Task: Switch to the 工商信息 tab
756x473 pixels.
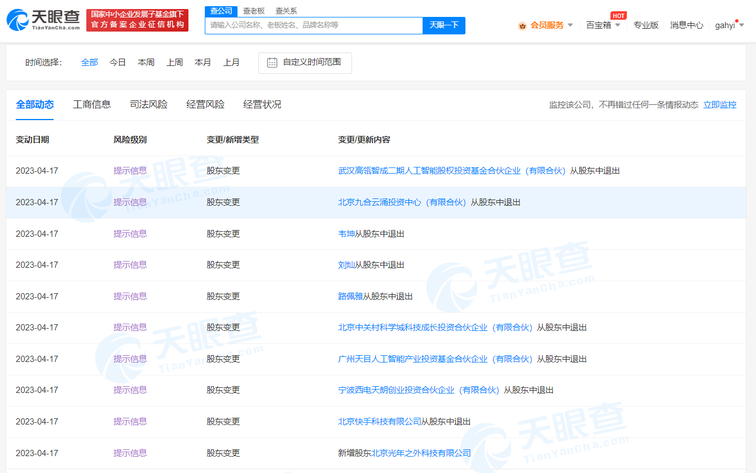Action: 92,104
